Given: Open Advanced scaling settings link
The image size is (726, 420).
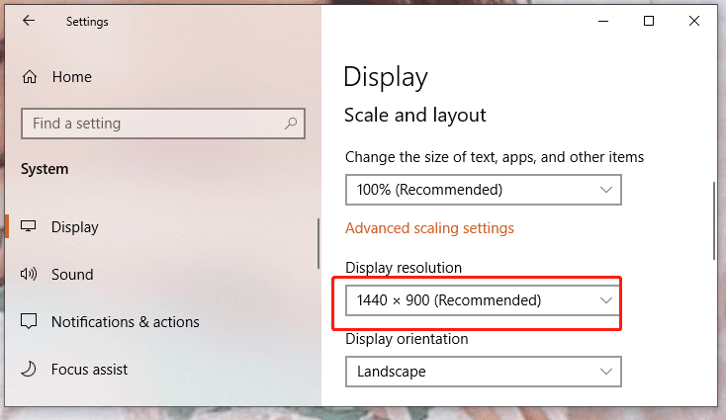Looking at the screenshot, I should [429, 228].
